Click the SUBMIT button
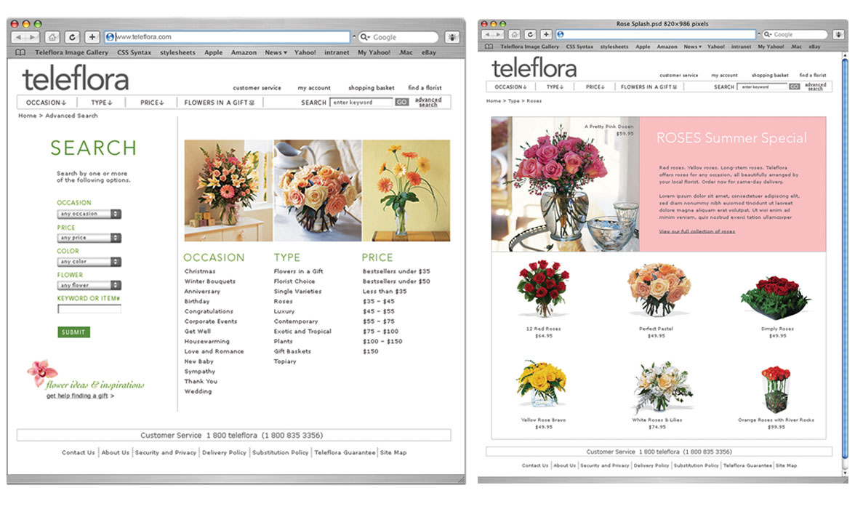This screenshot has width=855, height=509. pyautogui.click(x=72, y=332)
